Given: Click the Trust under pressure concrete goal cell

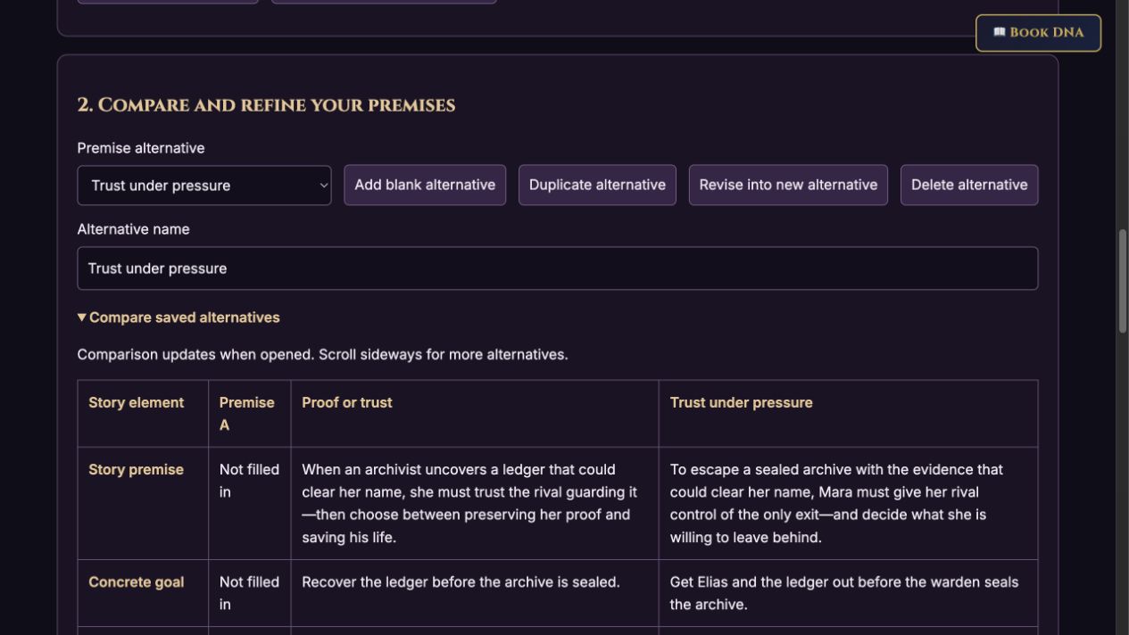Looking at the screenshot, I should 848,593.
